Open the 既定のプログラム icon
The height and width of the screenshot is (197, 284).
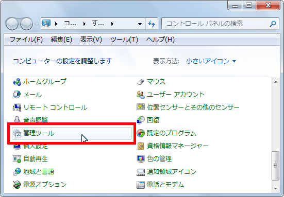pyautogui.click(x=141, y=133)
